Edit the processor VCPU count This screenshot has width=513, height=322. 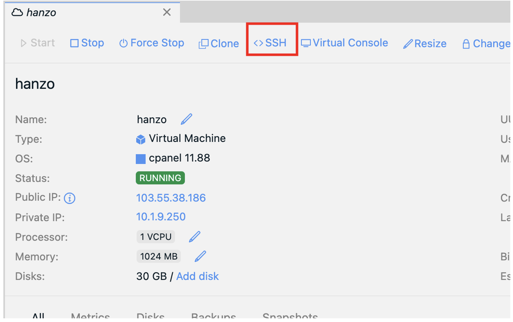pos(195,236)
